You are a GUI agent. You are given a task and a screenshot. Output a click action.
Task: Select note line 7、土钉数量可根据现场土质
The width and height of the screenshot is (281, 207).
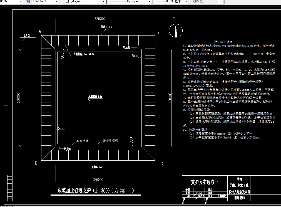coord(223,98)
